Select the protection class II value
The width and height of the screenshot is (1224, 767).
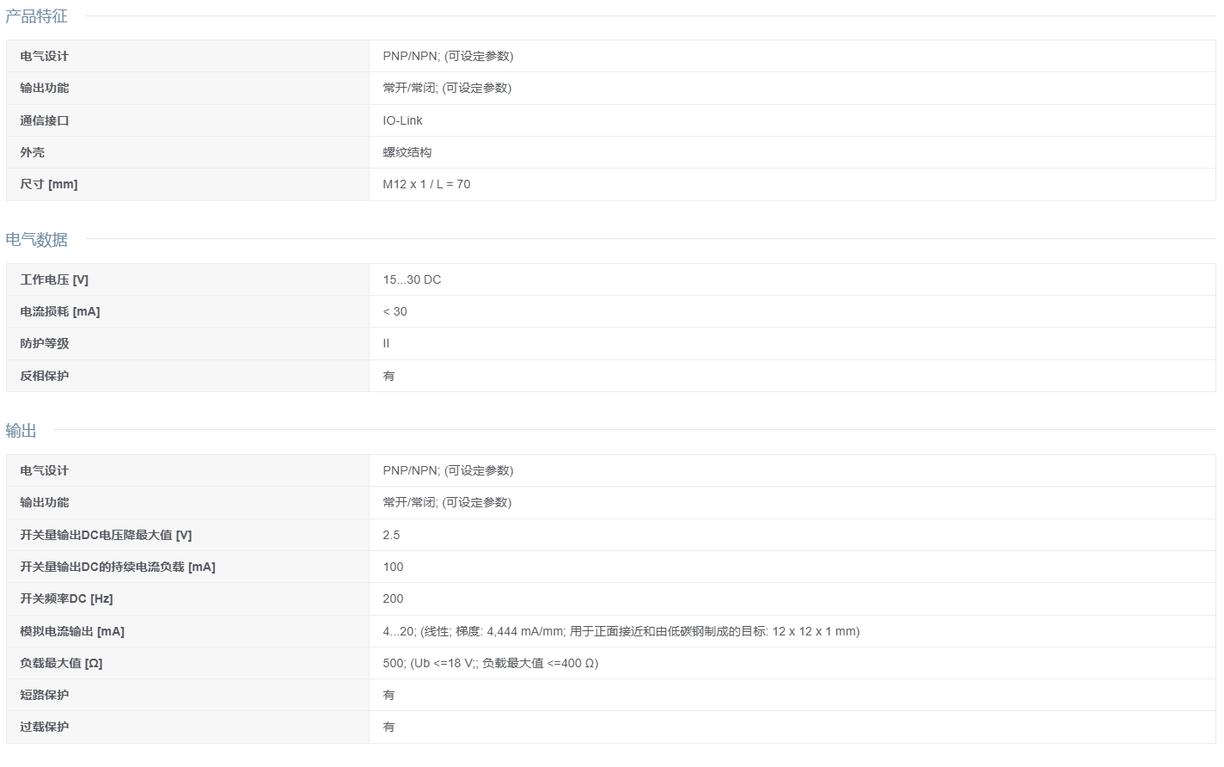[386, 343]
